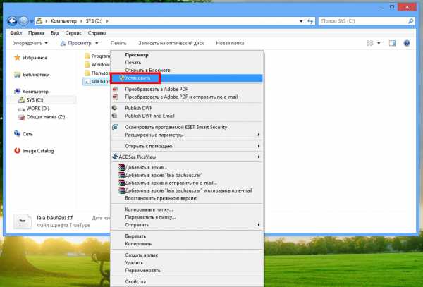Open the Вид menu
Image resolution: width=423 pixels, height=287 pixels.
55,33
